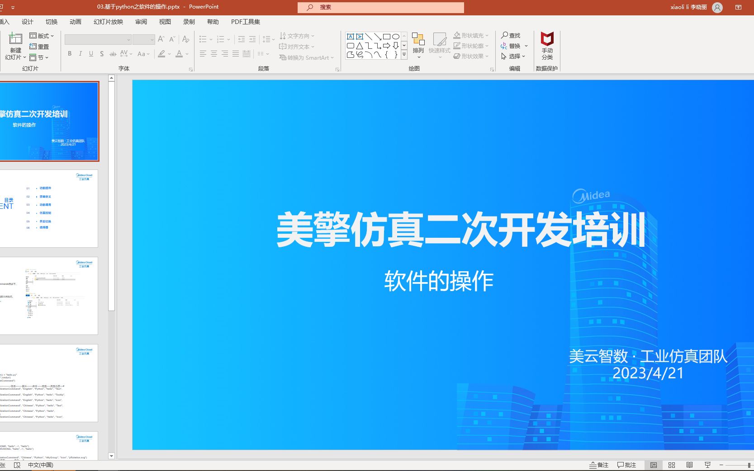Viewport: 754px width, 471px height.
Task: Toggle bold formatting
Action: coord(69,54)
